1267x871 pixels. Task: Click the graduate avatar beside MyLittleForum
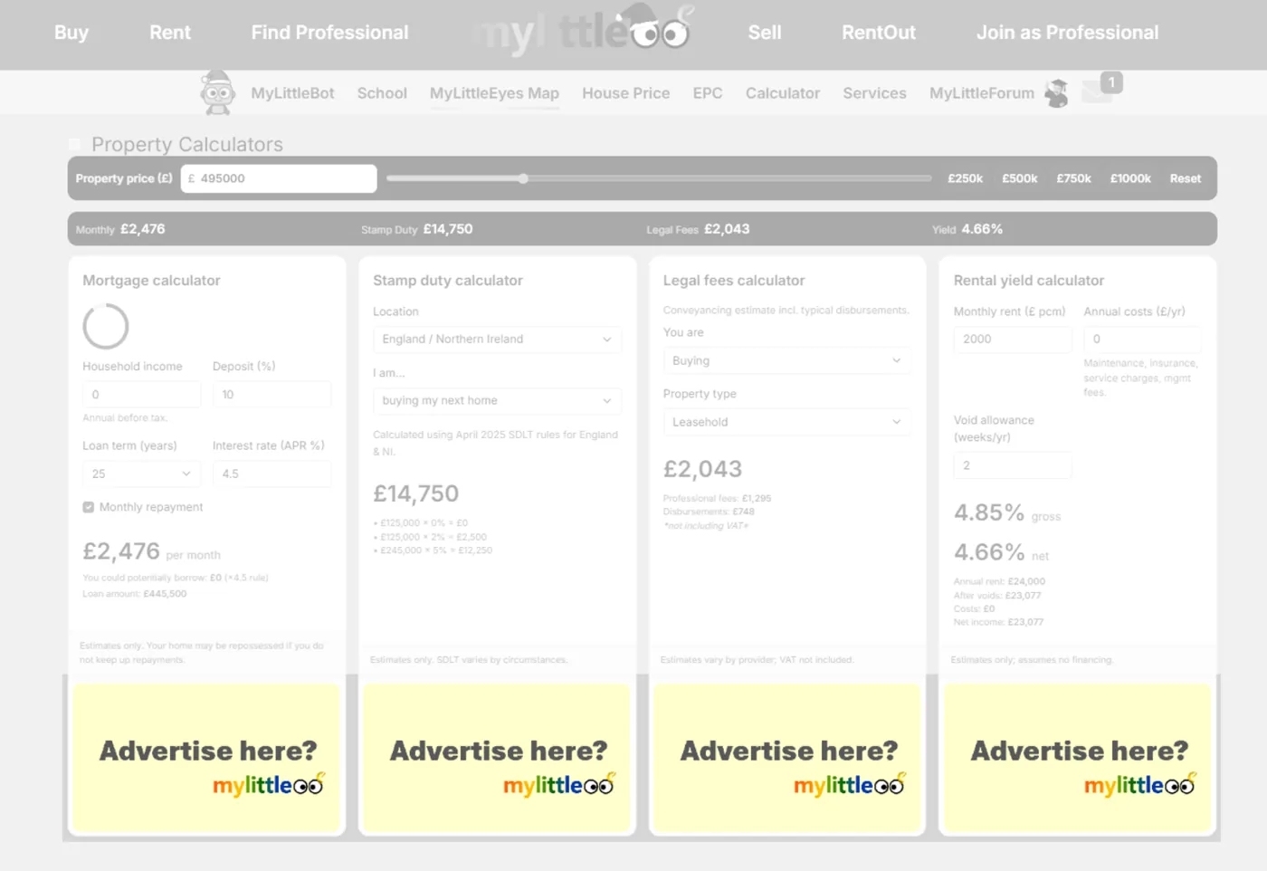tap(1056, 93)
